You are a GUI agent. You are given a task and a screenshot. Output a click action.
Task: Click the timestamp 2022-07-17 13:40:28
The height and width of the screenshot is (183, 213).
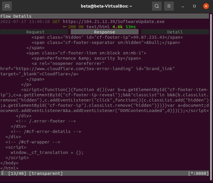click(25, 22)
